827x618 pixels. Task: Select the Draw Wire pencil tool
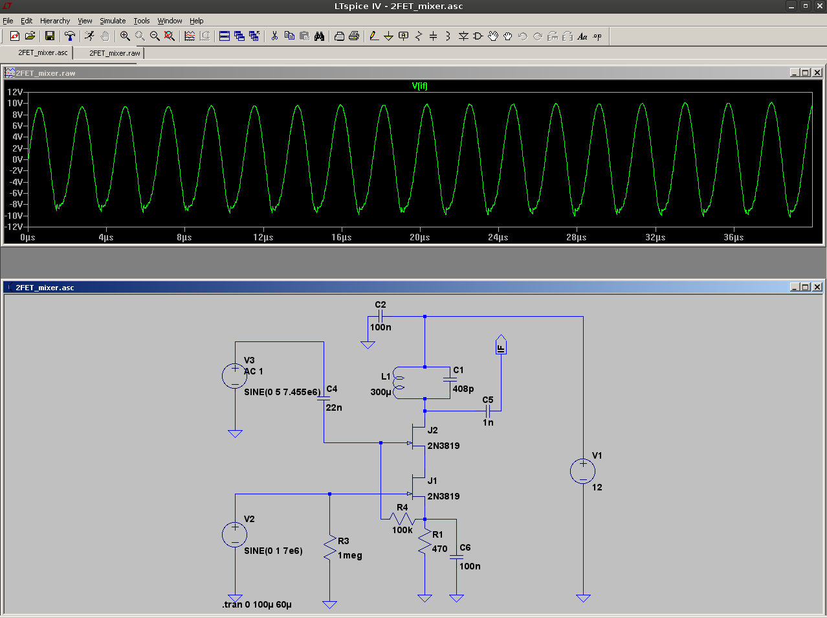(374, 36)
